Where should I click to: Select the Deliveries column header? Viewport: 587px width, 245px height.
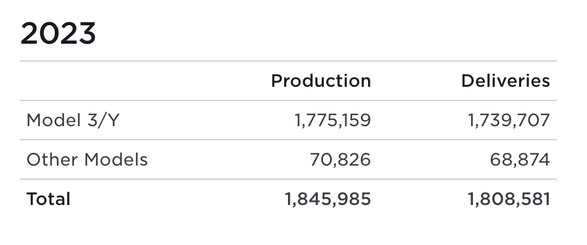(506, 81)
